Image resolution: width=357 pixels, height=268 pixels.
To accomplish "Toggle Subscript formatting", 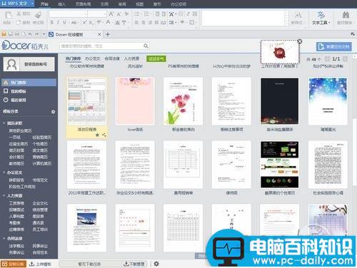I will click(91, 23).
